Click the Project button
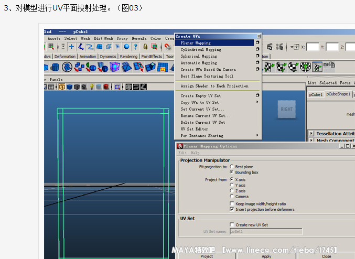 207,256
